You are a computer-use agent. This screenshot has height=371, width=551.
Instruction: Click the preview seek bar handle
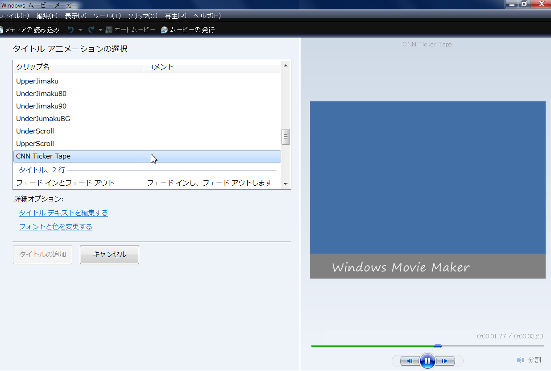pyautogui.click(x=438, y=346)
